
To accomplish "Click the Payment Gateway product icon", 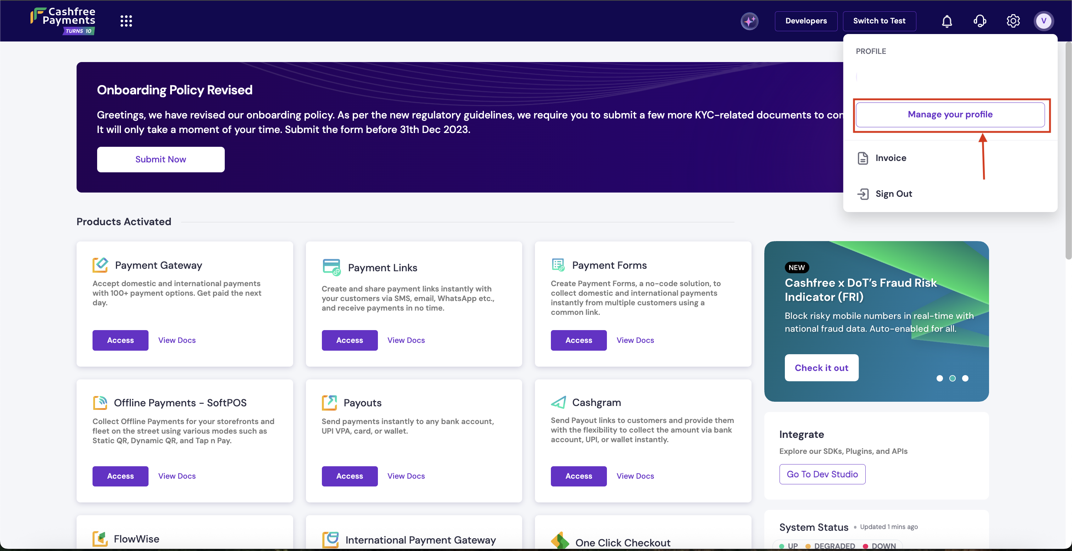I will coord(100,265).
